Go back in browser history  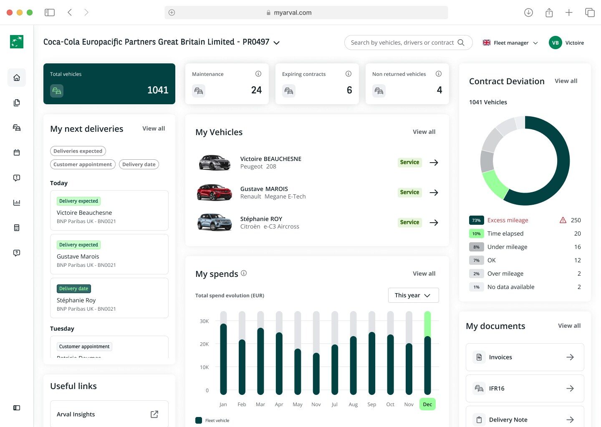point(70,13)
